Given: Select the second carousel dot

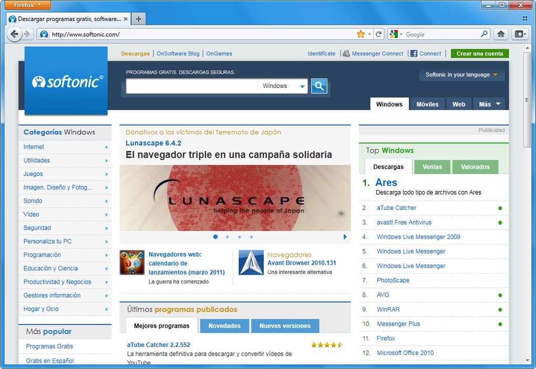Looking at the screenshot, I should [x=228, y=237].
